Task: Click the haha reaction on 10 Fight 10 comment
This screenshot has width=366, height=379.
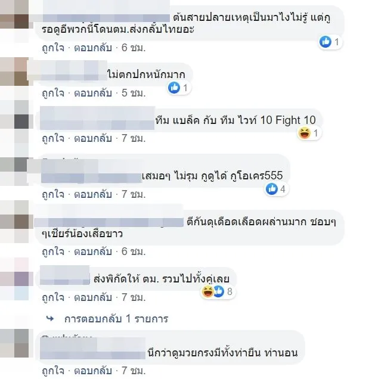Action: pyautogui.click(x=304, y=133)
